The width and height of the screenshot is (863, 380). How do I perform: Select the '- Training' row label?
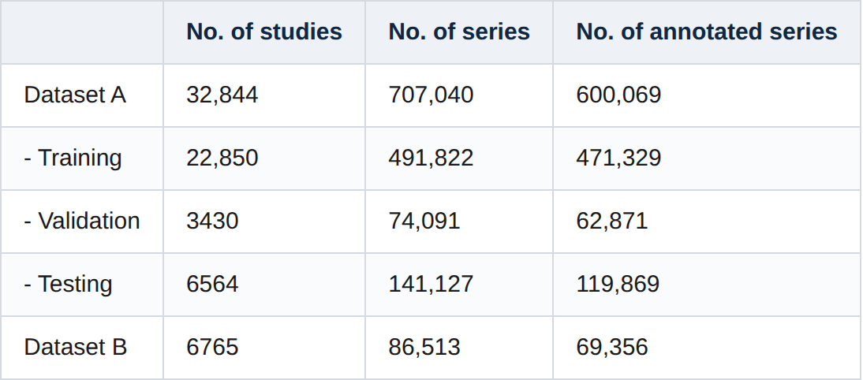tap(73, 158)
